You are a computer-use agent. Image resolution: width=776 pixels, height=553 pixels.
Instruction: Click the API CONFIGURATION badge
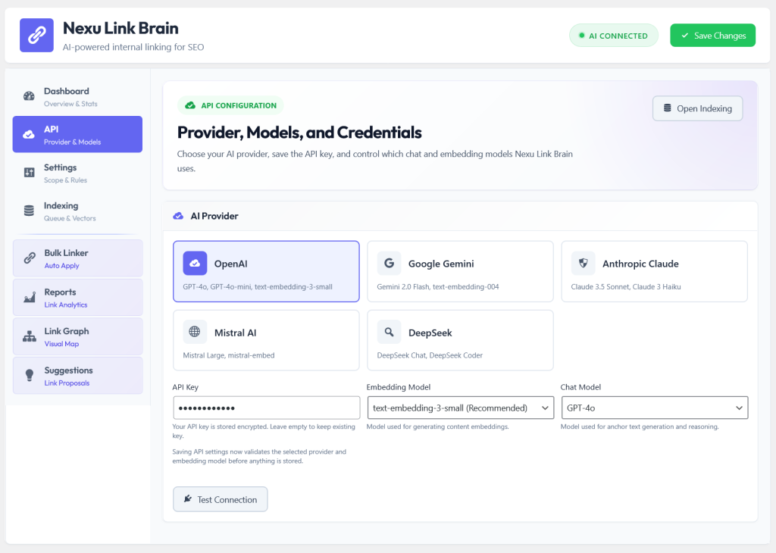point(230,105)
